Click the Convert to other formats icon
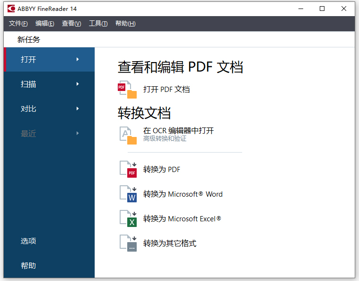Screen dimensions: 359x281 tap(128, 243)
